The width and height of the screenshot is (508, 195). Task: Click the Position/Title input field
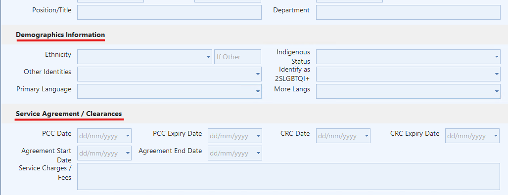tap(169, 12)
